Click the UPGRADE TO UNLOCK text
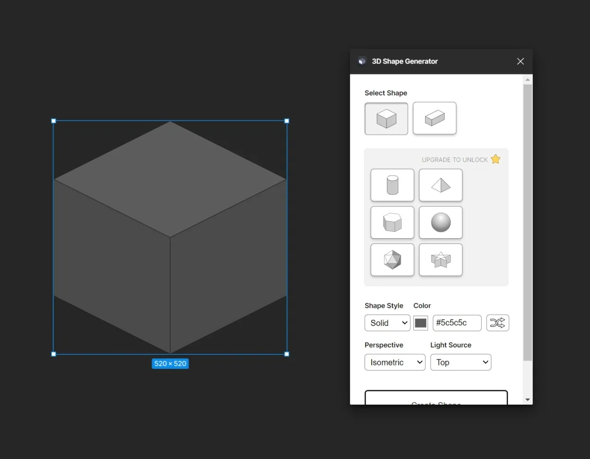 (454, 159)
